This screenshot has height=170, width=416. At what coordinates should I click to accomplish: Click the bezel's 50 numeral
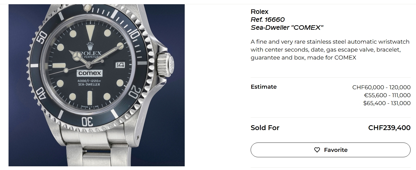42,37
